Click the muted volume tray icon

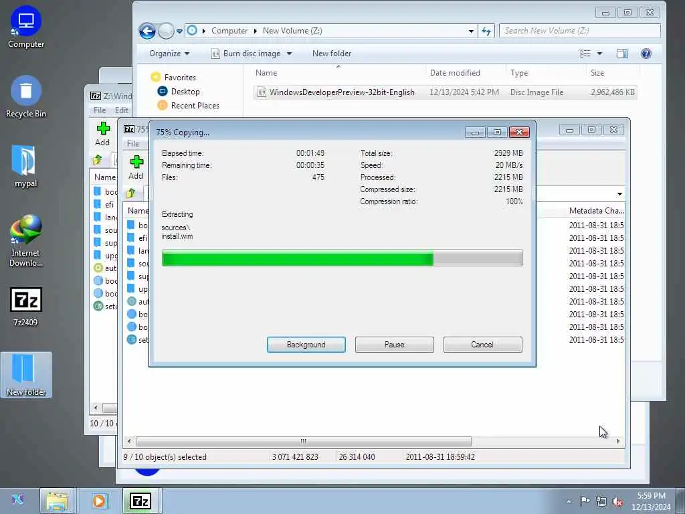click(617, 502)
